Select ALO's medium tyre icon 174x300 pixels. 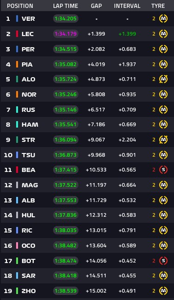coord(163,79)
